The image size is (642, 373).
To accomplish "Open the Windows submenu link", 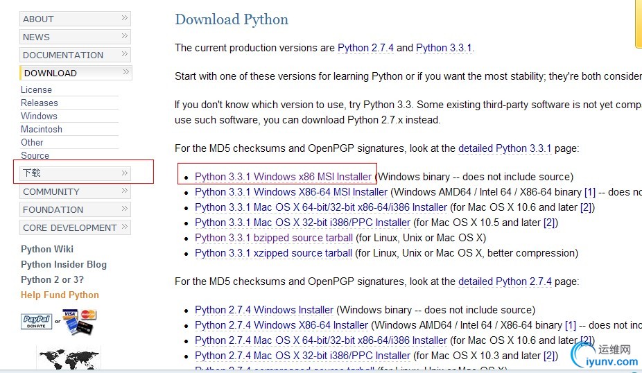I will [39, 116].
